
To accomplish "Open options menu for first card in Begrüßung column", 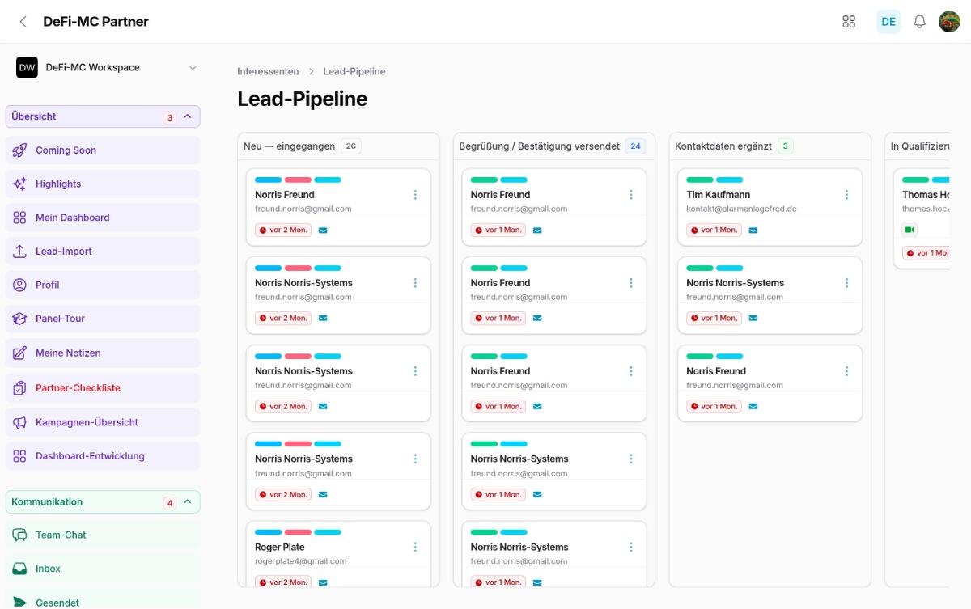I will [631, 195].
